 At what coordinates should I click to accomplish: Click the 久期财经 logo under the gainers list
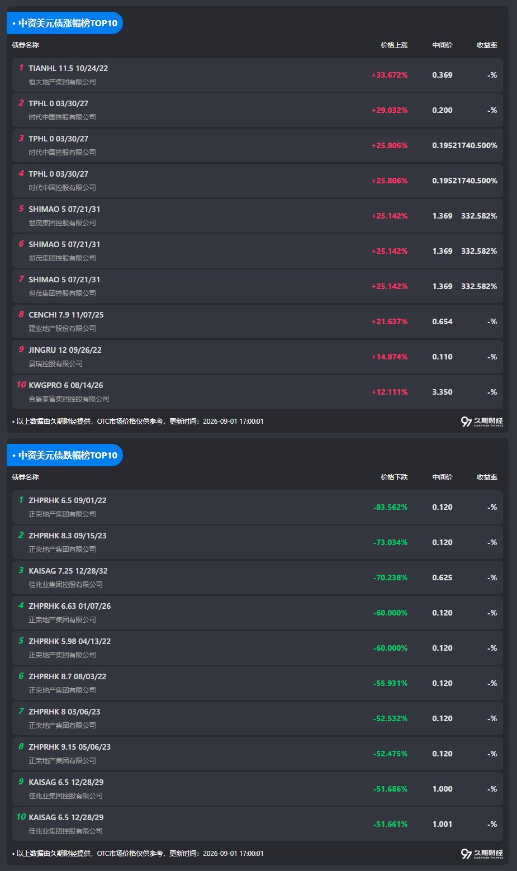(x=482, y=422)
